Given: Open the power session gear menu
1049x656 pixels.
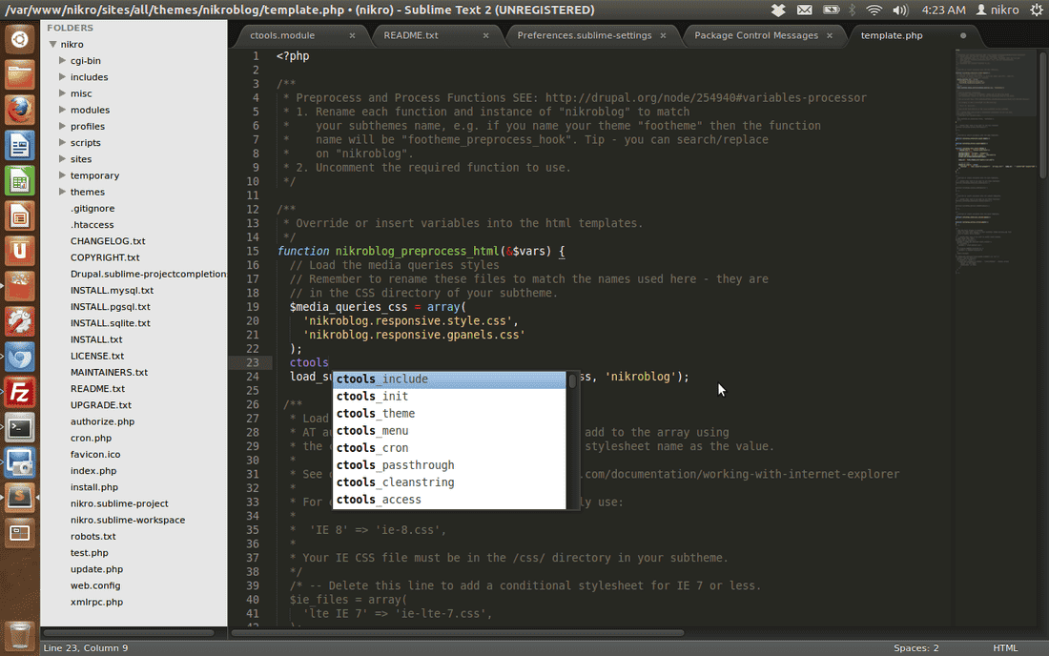Looking at the screenshot, I should pos(1037,10).
